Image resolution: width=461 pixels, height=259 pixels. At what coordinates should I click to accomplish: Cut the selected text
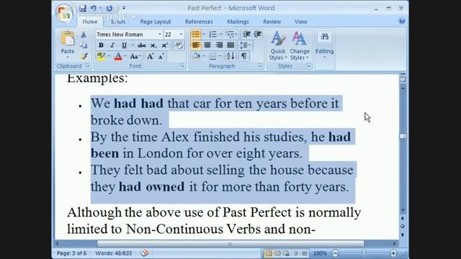click(x=84, y=35)
